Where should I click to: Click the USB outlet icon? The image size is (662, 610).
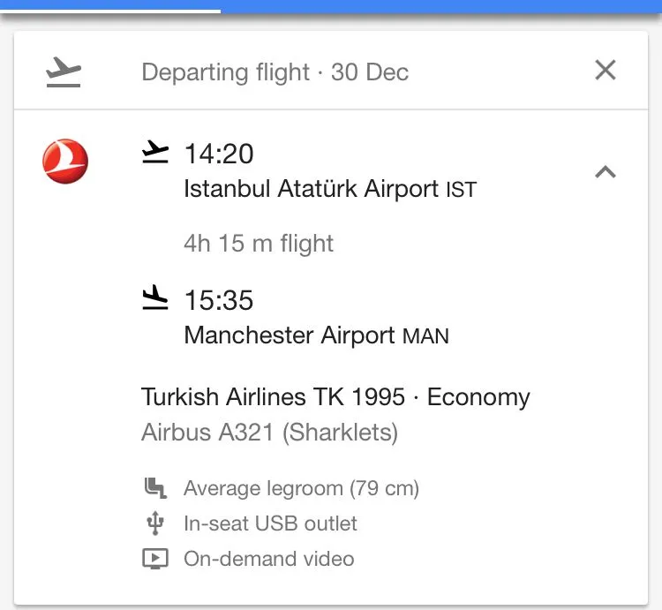155,523
